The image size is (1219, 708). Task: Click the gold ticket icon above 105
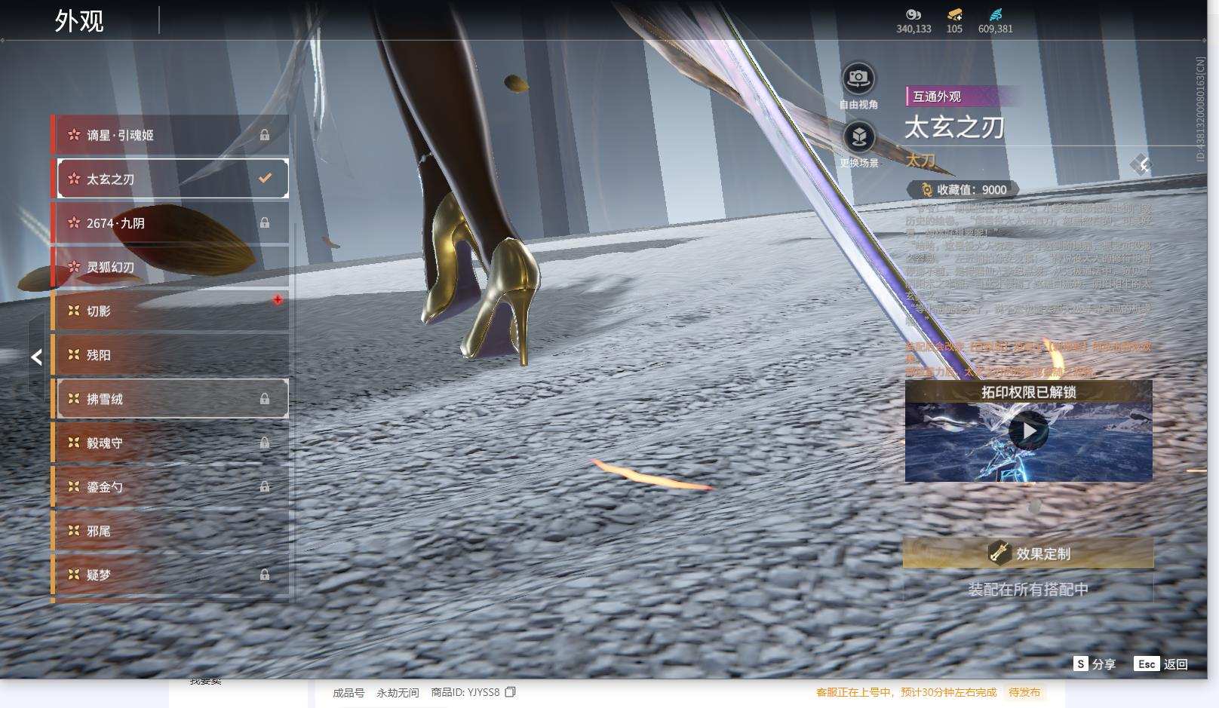point(954,14)
